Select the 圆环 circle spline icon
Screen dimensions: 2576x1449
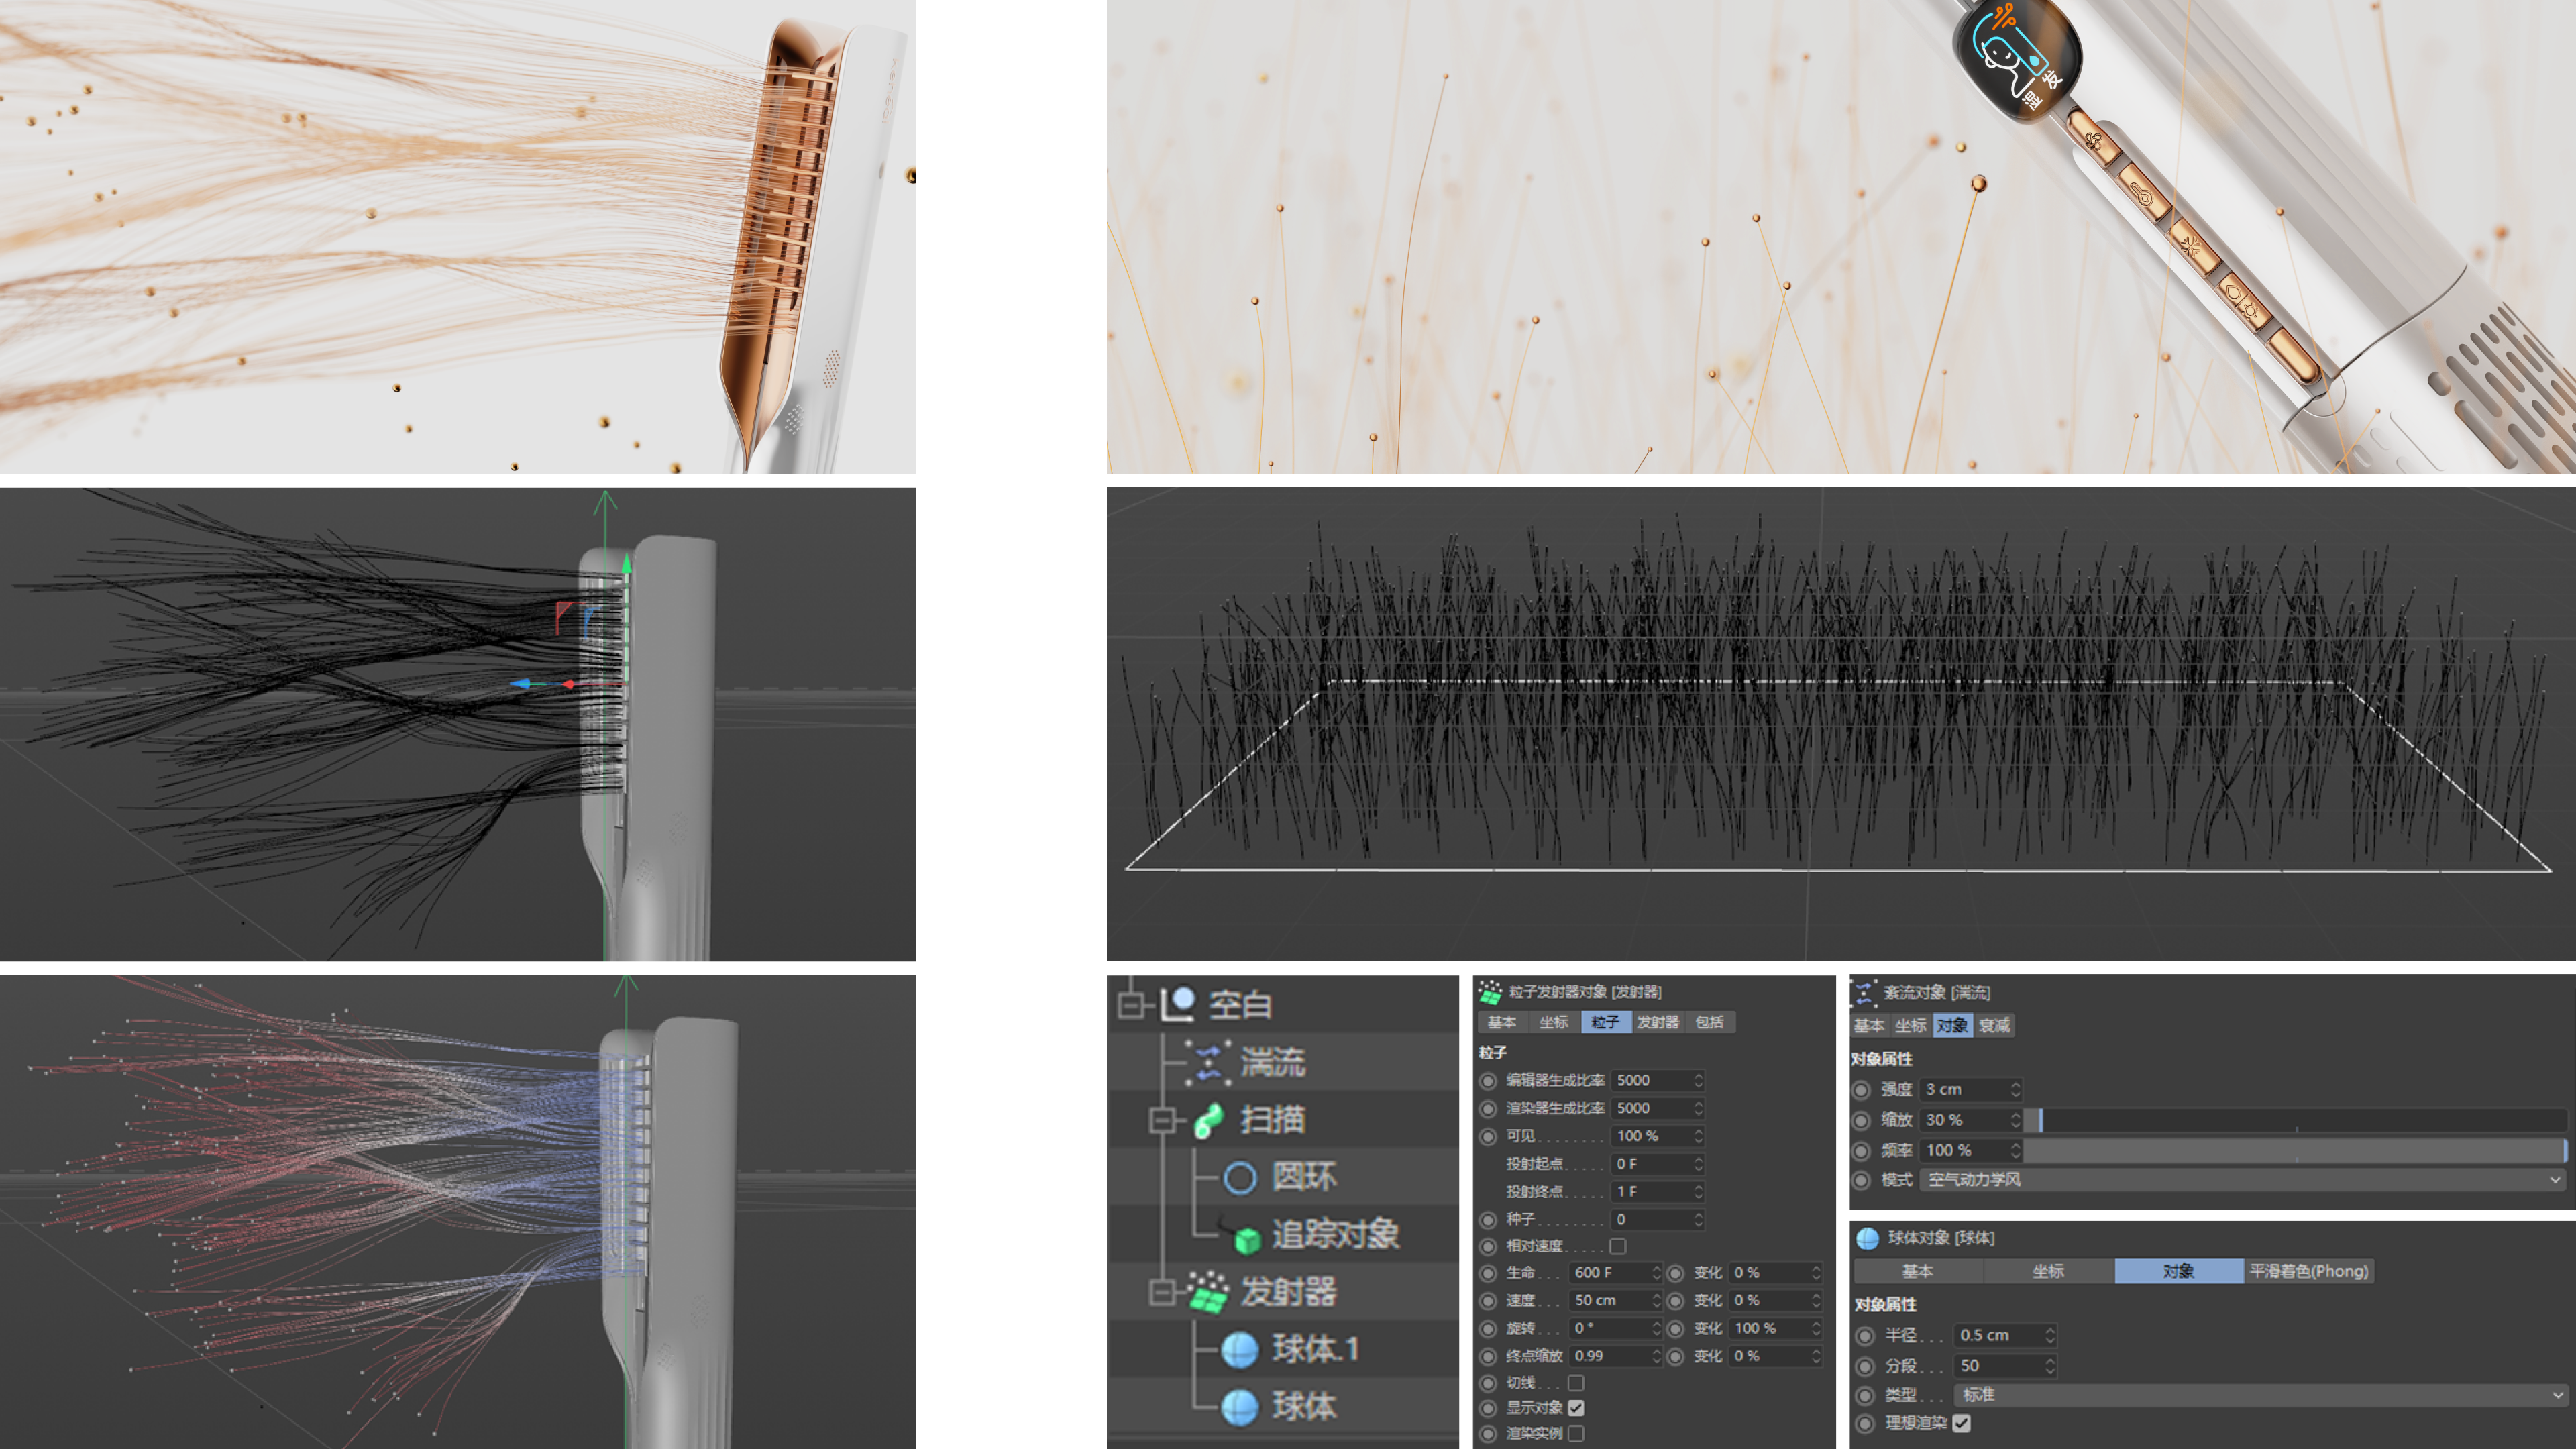click(x=1240, y=1177)
